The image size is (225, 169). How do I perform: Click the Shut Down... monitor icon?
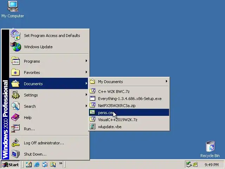15,154
